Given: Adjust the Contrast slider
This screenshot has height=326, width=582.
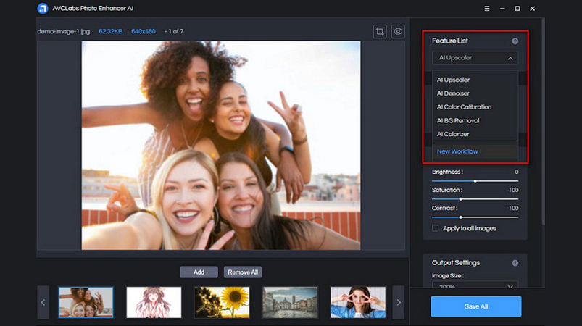Looking at the screenshot, I should 475,217.
